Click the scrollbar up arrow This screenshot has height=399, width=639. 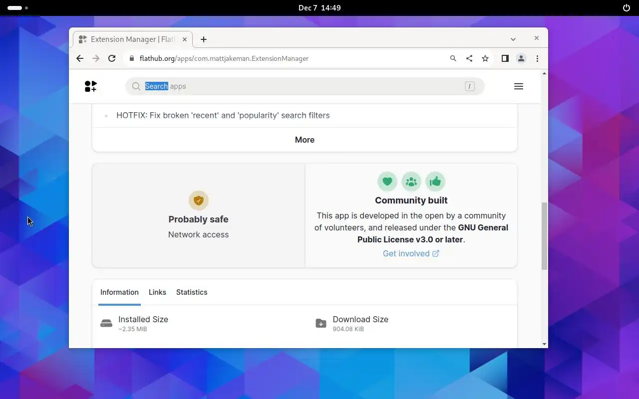[x=545, y=73]
